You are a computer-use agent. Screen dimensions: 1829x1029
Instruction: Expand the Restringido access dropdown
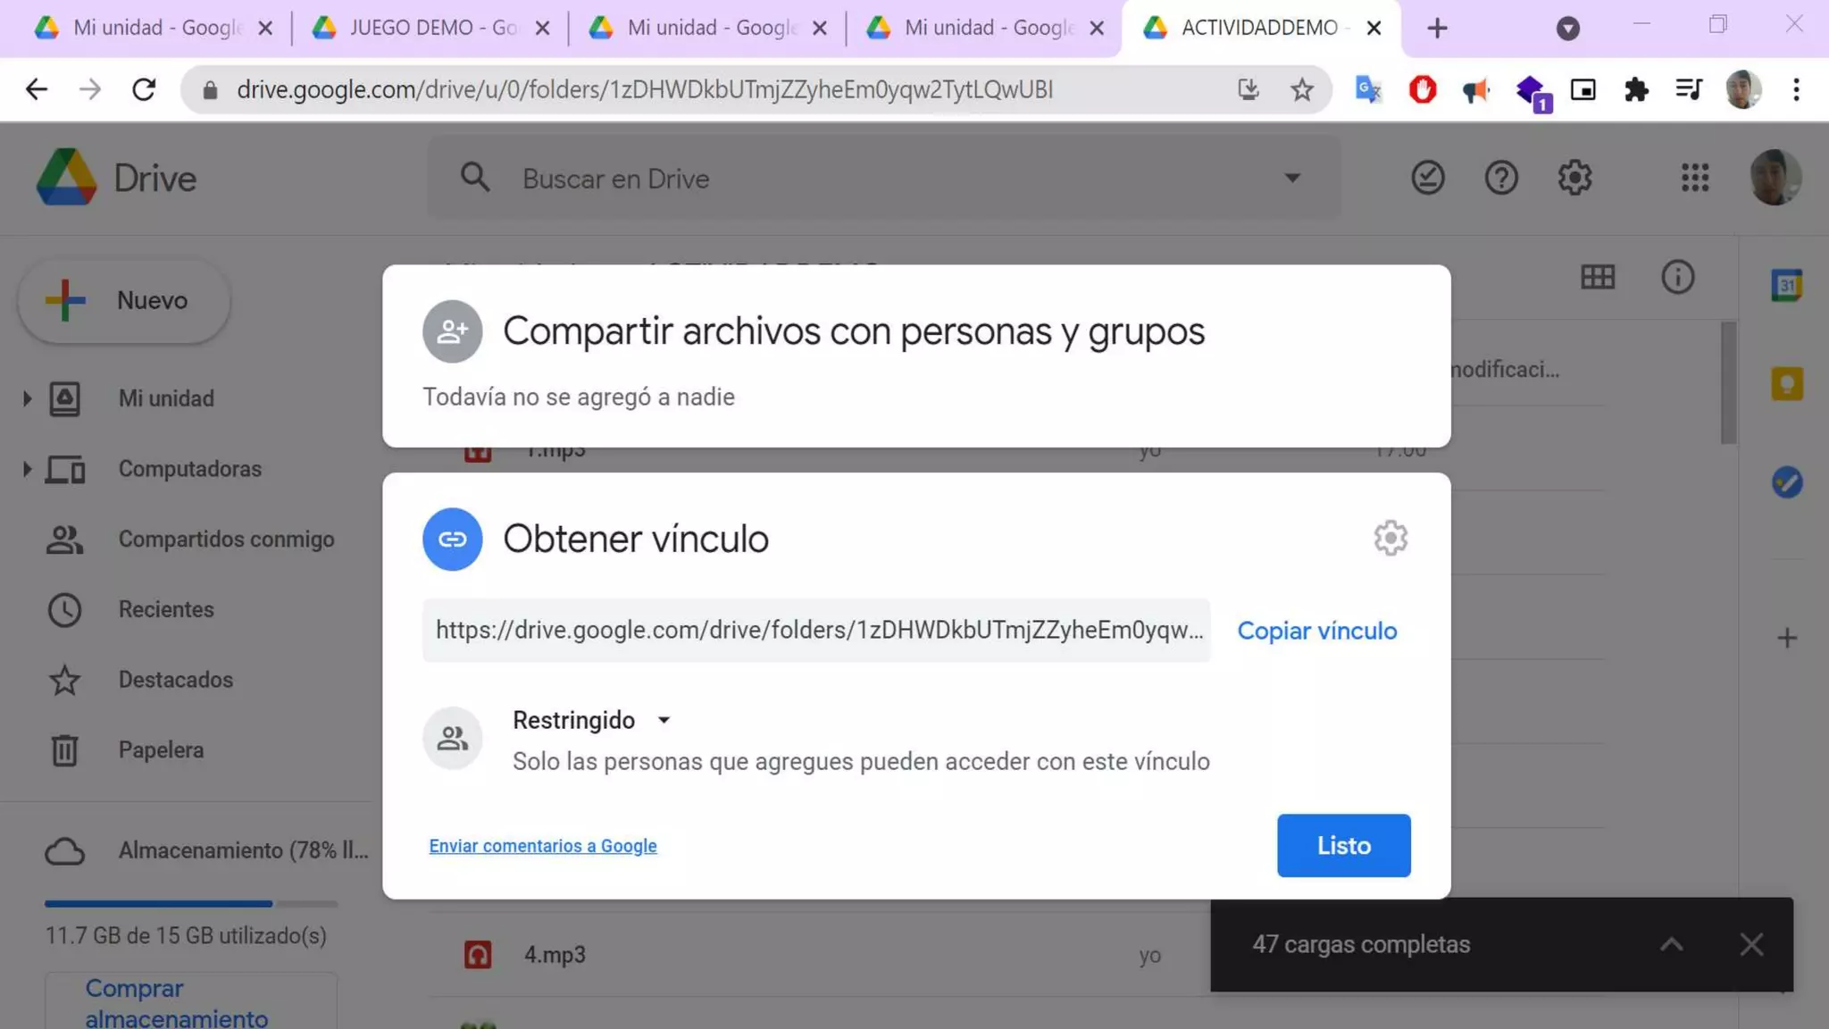[x=591, y=720]
